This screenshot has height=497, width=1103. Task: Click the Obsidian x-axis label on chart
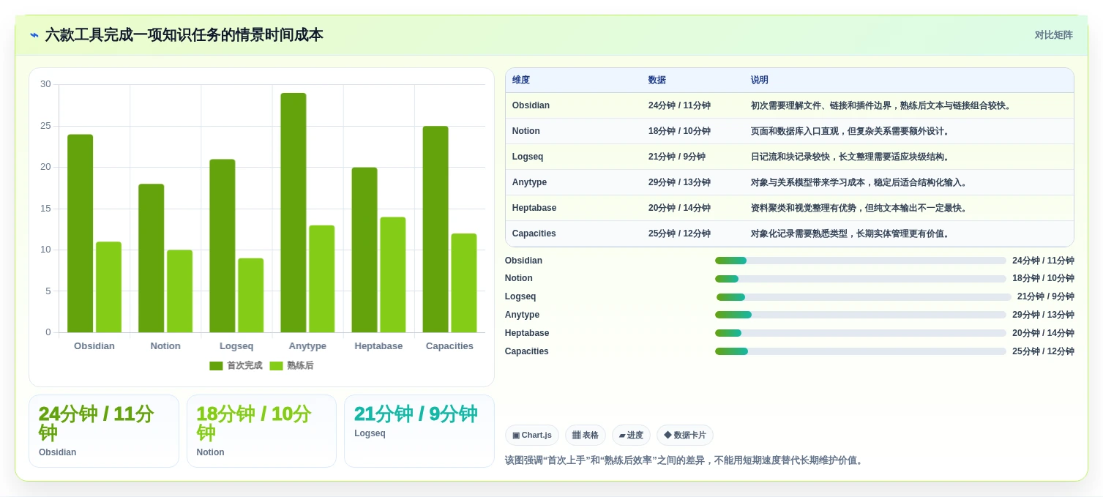(94, 346)
